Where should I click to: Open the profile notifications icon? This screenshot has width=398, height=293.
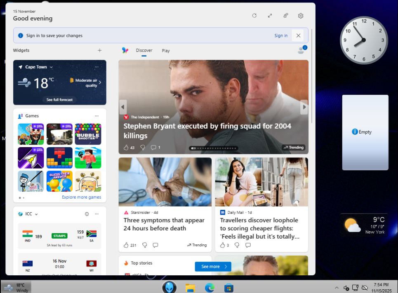[x=302, y=50]
